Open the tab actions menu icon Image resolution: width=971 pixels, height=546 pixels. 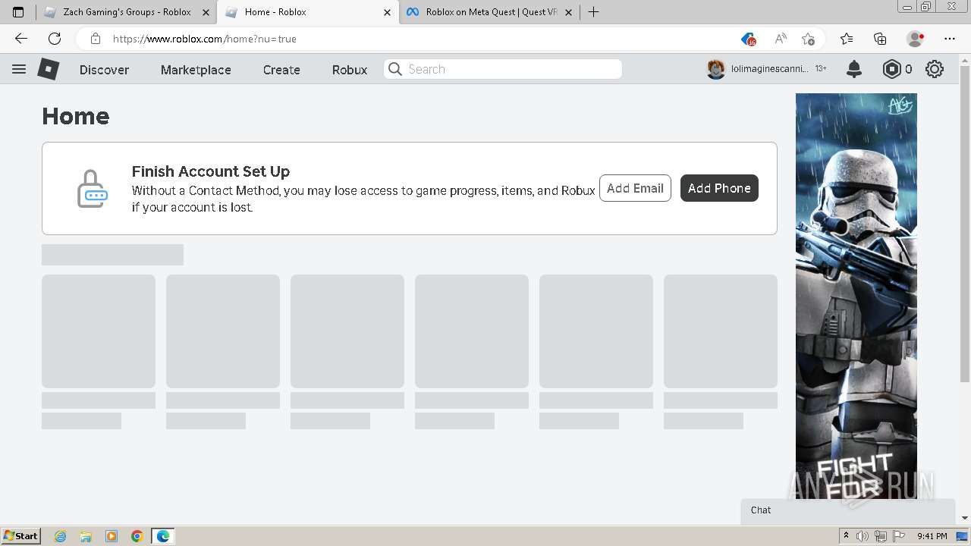[18, 12]
